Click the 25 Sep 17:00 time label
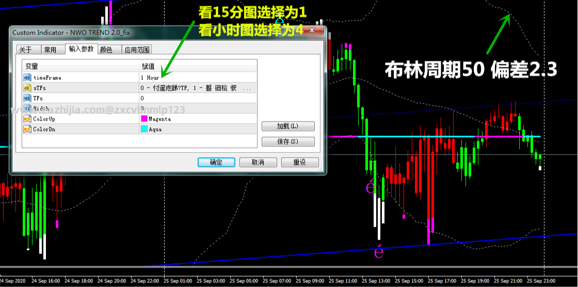Image resolution: width=578 pixels, height=287 pixels. point(441,281)
